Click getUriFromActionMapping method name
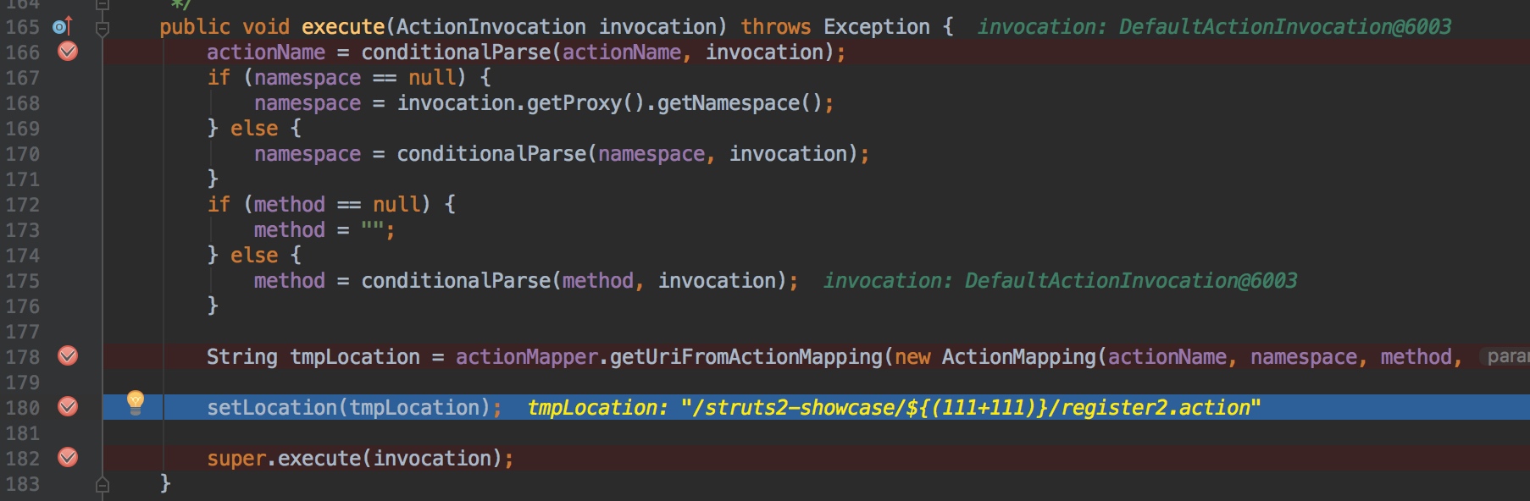This screenshot has height=501, width=1530. point(746,357)
